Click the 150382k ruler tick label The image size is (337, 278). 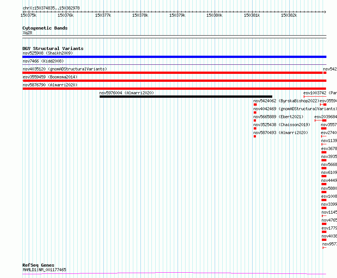(x=289, y=15)
